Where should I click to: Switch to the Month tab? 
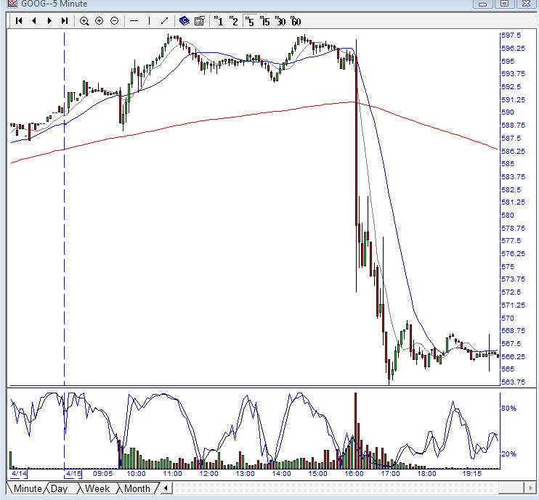point(137,488)
